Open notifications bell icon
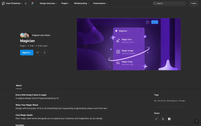Screen dimensions: 201x126 tap(26, 3)
